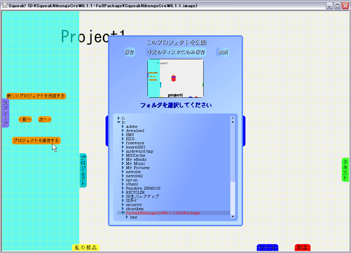351x253 pixels.
Task: Collapse the D: drive node
Action: pos(119,122)
